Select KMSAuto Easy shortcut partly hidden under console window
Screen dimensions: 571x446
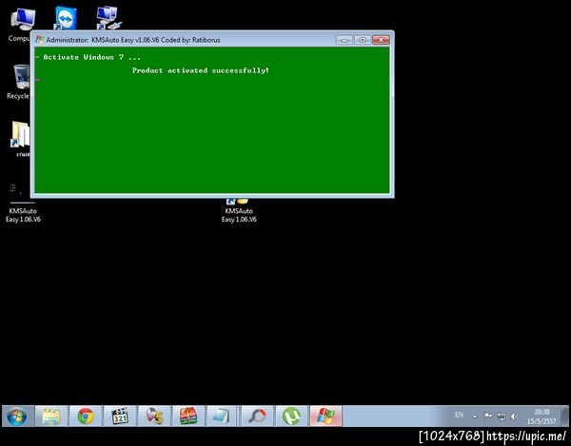click(x=239, y=212)
